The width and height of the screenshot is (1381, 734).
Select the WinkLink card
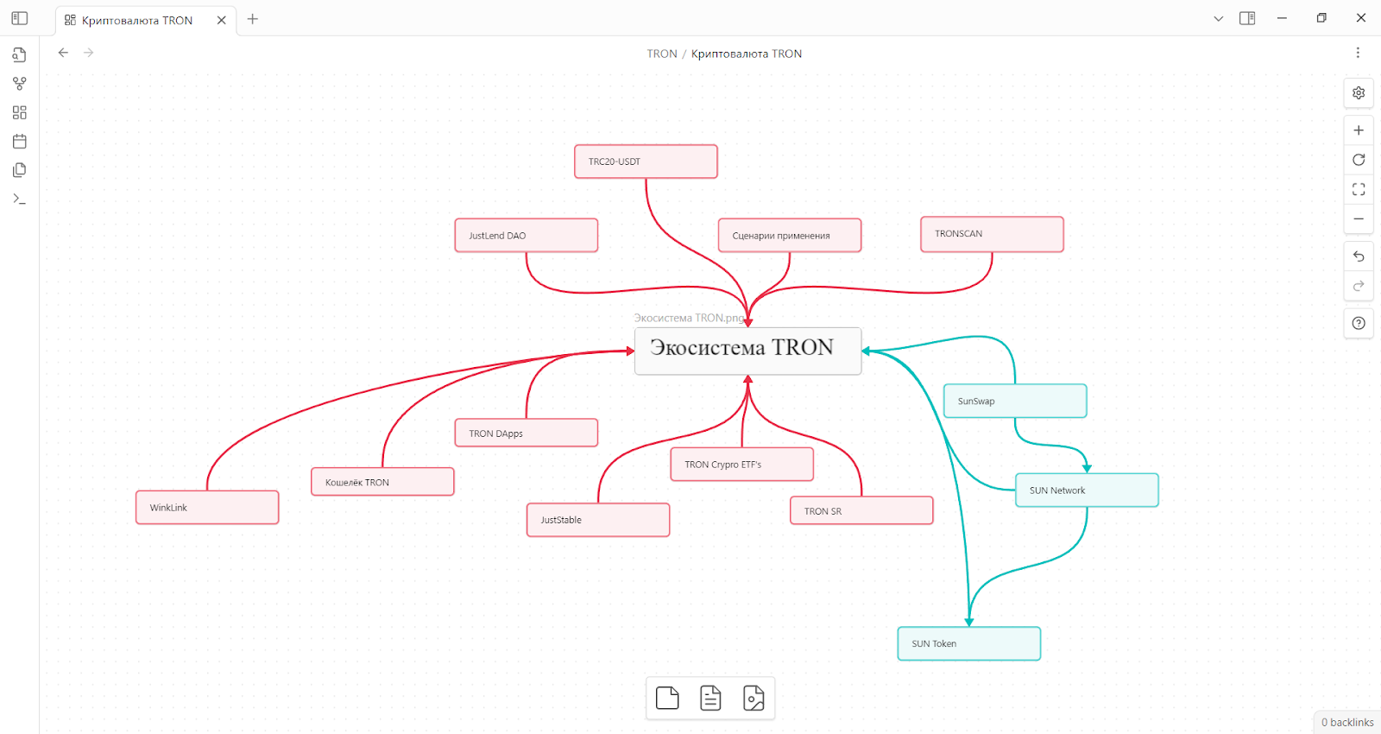tap(207, 507)
